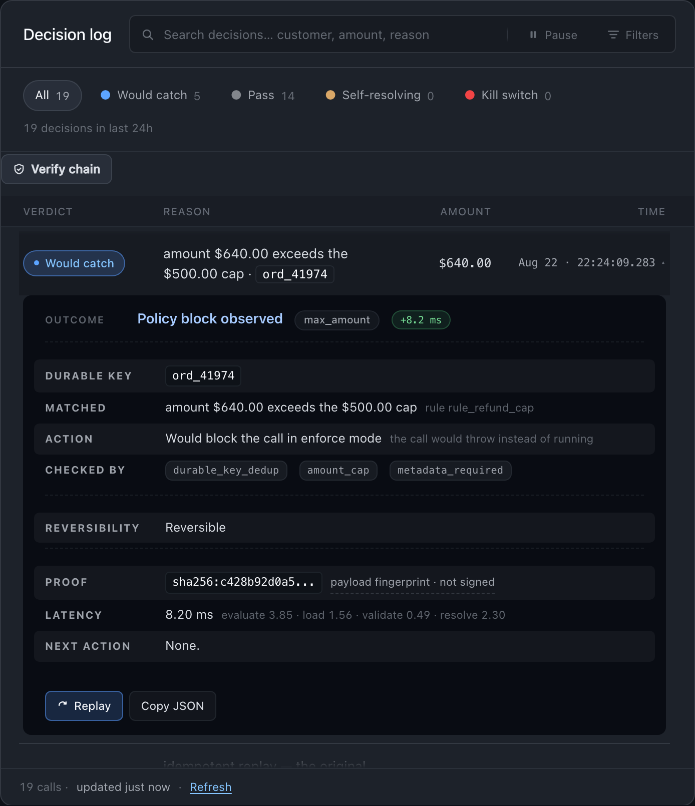Click the amount_cap check chip
The height and width of the screenshot is (806, 695).
point(338,471)
